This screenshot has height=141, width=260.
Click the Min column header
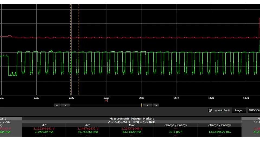[44, 125]
